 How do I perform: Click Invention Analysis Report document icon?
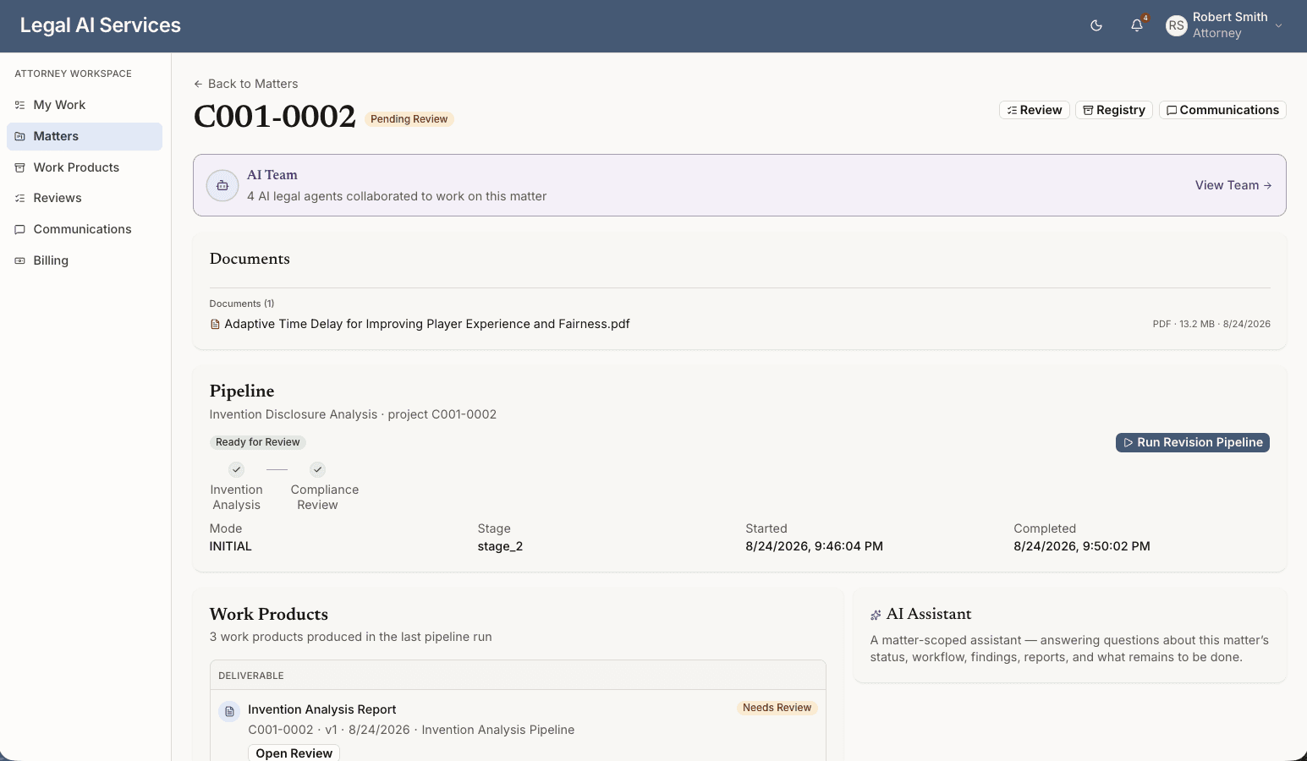tap(229, 711)
